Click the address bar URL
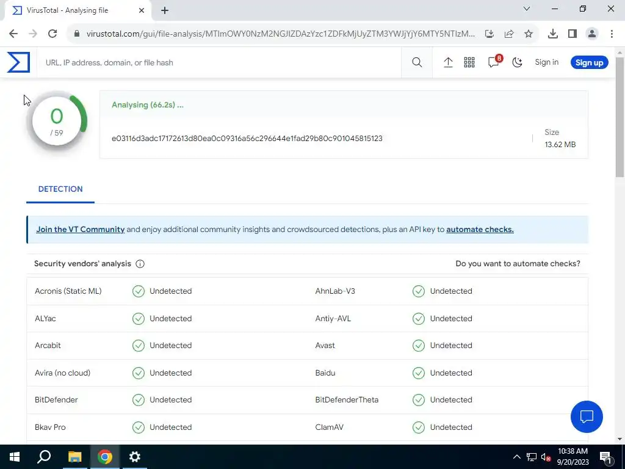625x469 pixels. tap(280, 34)
